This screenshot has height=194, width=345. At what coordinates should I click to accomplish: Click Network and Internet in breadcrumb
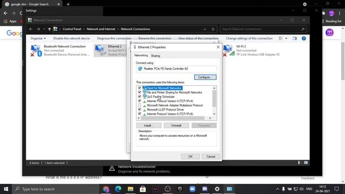click(x=101, y=29)
